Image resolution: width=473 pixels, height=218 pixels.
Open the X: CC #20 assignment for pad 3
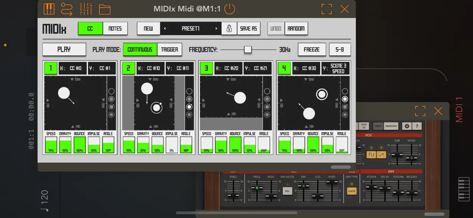(228, 68)
